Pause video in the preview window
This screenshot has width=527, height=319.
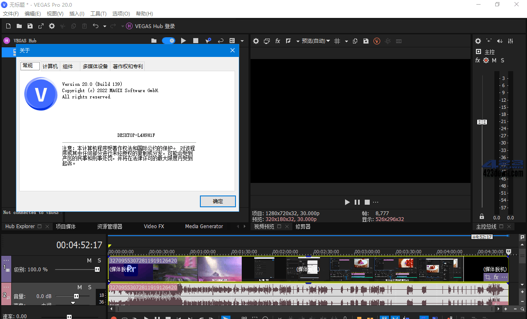click(357, 202)
